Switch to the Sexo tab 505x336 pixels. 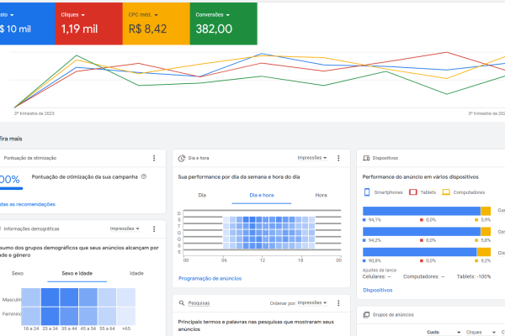(18, 273)
